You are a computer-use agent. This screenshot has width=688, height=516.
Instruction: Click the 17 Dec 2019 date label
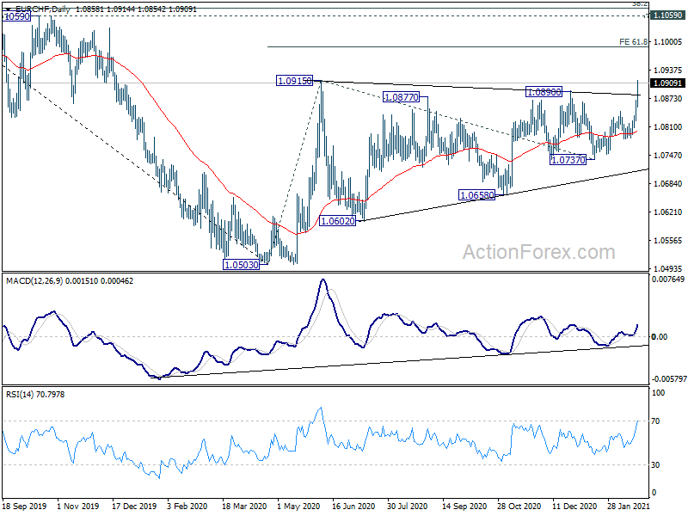coord(134,506)
